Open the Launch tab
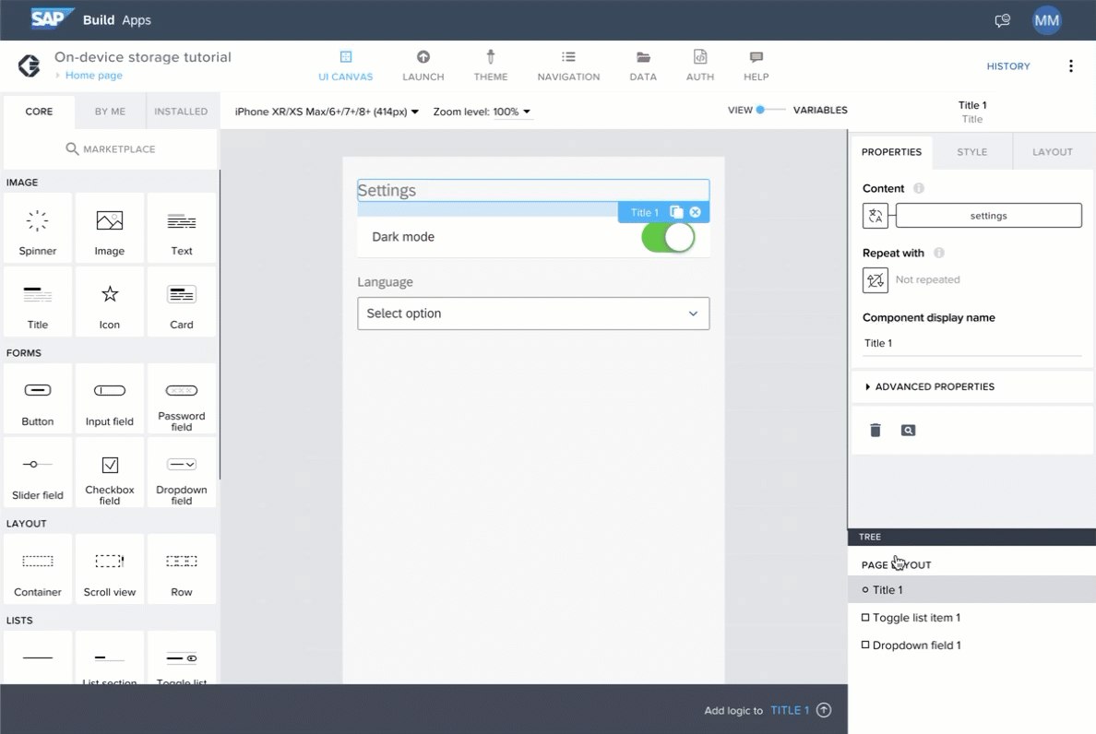Viewport: 1096px width, 734px height. [x=423, y=65]
